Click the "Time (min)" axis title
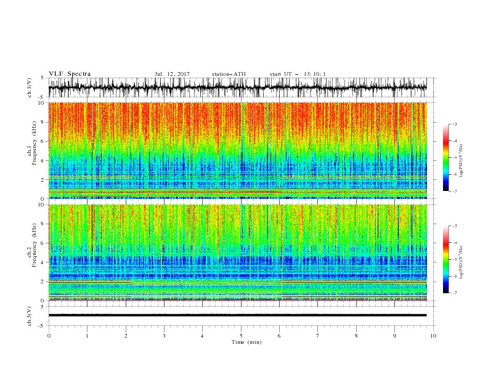The width and height of the screenshot is (488, 377). [246, 342]
